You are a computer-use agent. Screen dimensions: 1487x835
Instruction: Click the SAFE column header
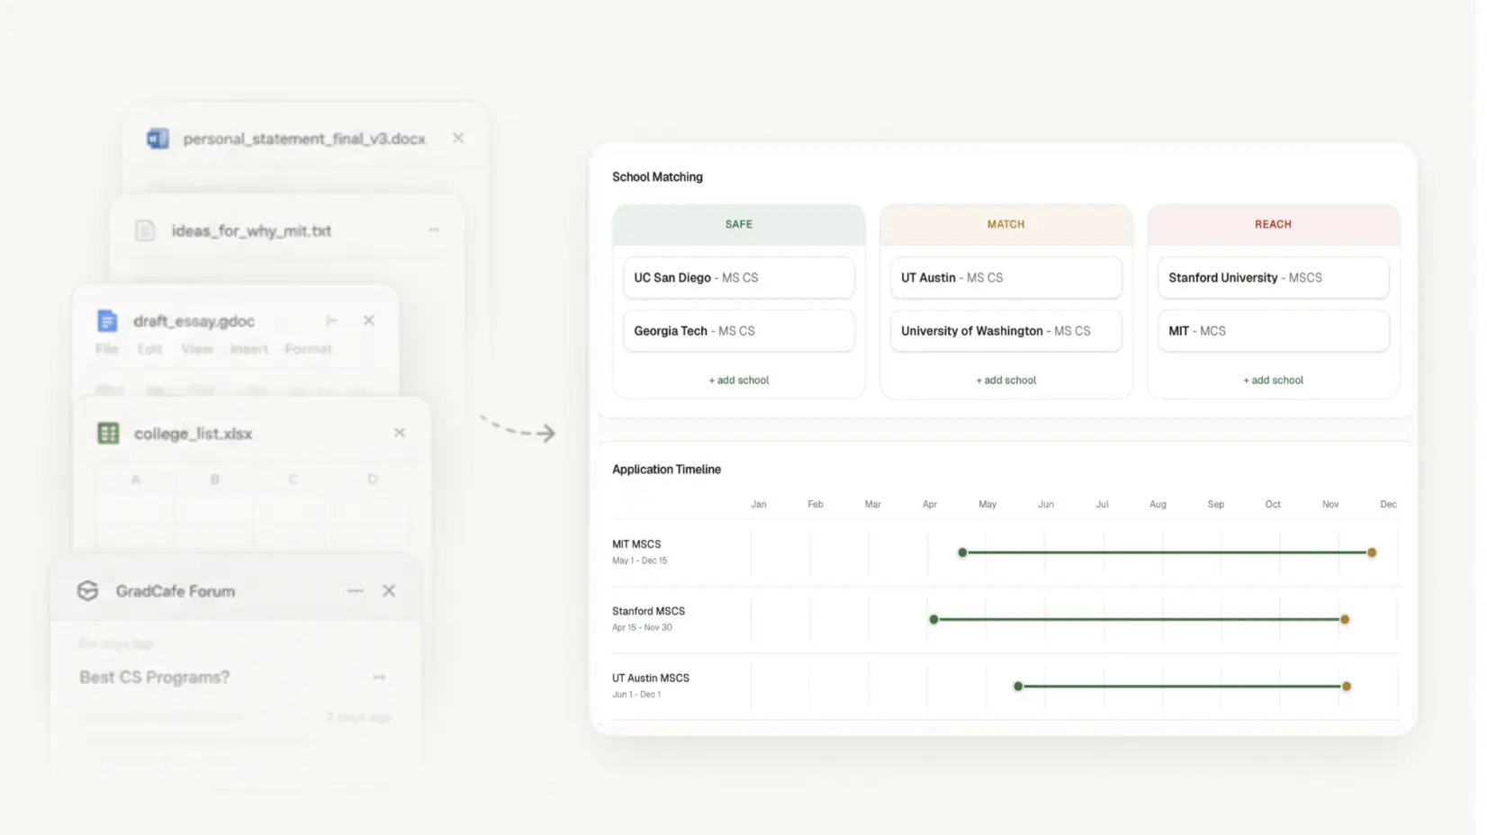(x=739, y=224)
